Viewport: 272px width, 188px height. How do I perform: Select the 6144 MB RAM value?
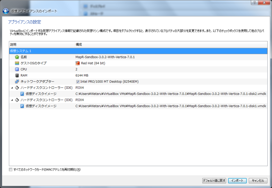point(82,75)
